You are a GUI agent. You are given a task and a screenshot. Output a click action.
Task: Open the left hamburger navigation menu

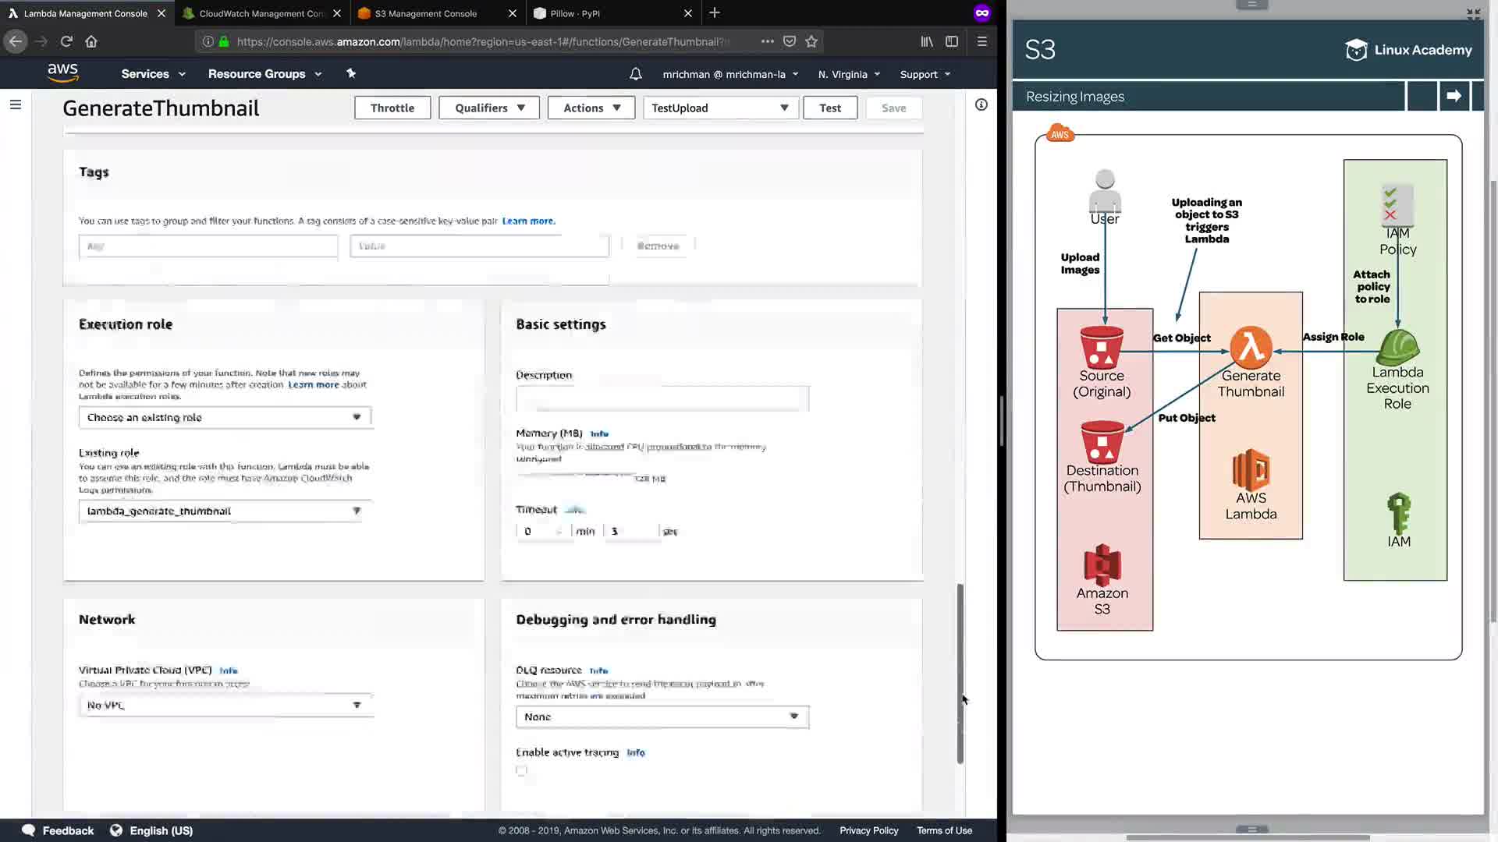[15, 104]
